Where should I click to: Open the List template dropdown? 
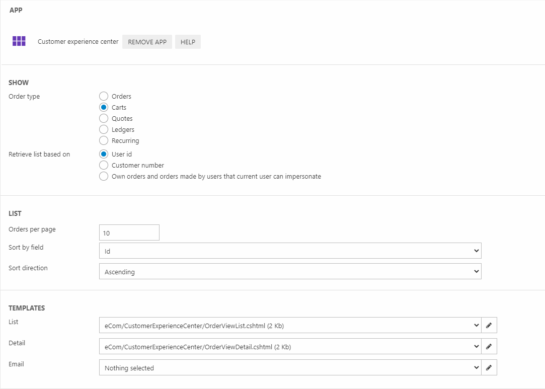tap(290, 326)
